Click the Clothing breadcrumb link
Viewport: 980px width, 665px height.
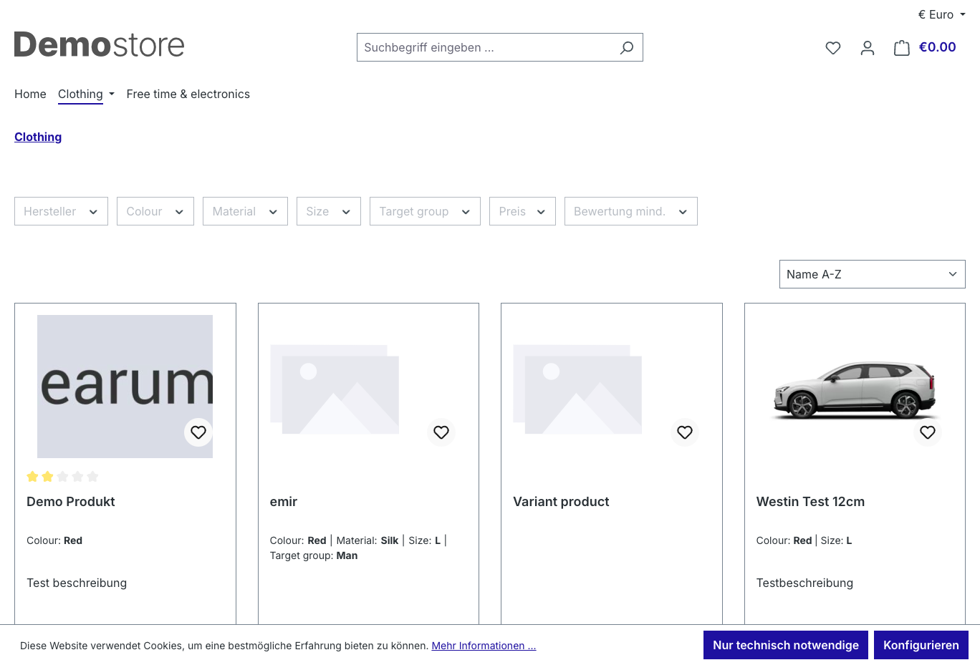[x=38, y=137]
